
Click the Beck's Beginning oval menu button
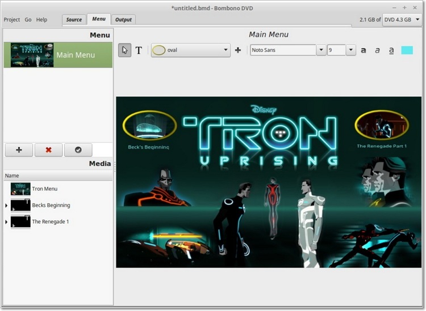tap(149, 125)
